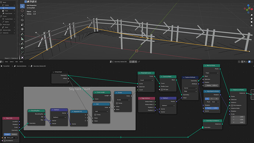Open Count mode dropdown in Resample Curve

tap(147, 80)
